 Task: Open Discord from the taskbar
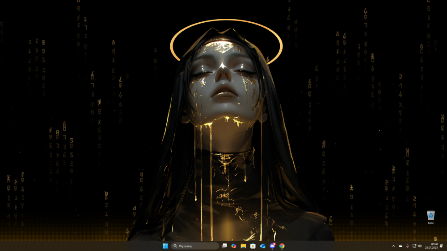[272, 246]
